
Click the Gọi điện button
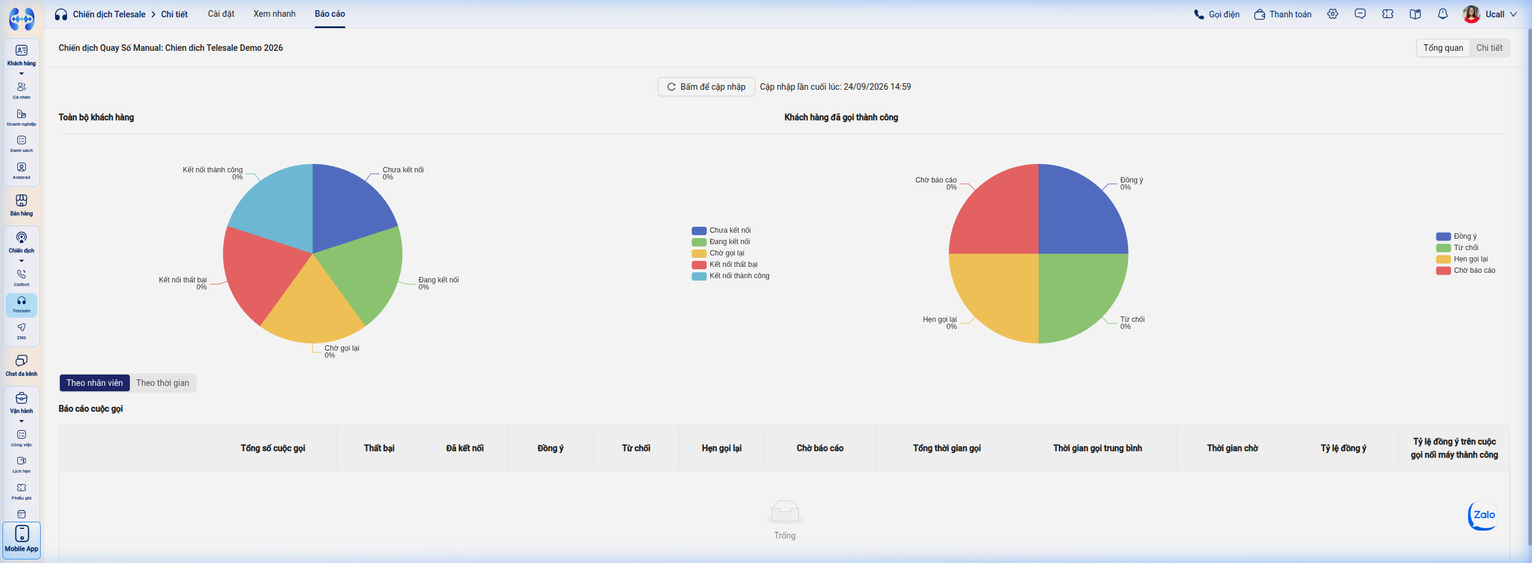point(1217,14)
